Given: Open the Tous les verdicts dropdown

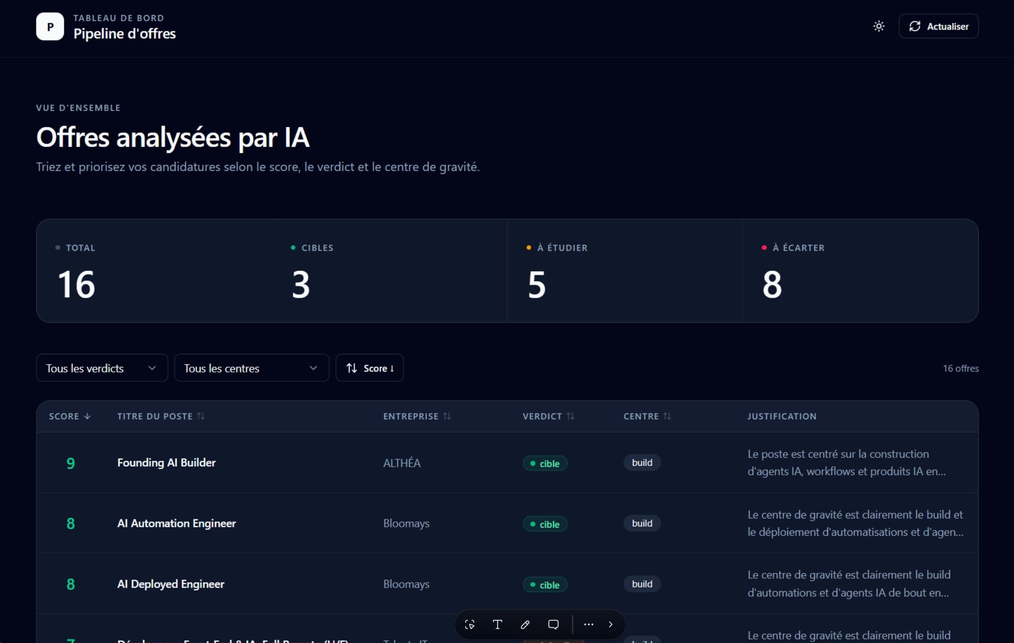Looking at the screenshot, I should (x=102, y=368).
